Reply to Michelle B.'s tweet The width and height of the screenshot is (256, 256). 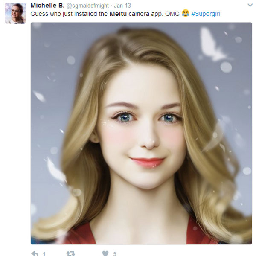point(35,253)
